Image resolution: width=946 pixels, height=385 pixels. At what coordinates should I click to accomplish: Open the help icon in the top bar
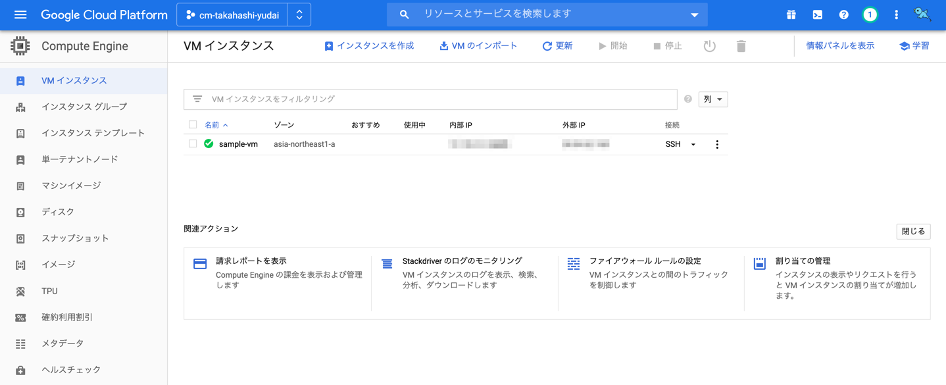[843, 14]
